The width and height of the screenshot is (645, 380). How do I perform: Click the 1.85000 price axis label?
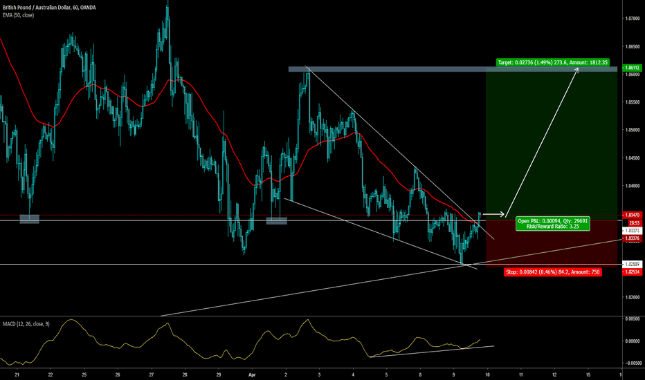coord(633,130)
